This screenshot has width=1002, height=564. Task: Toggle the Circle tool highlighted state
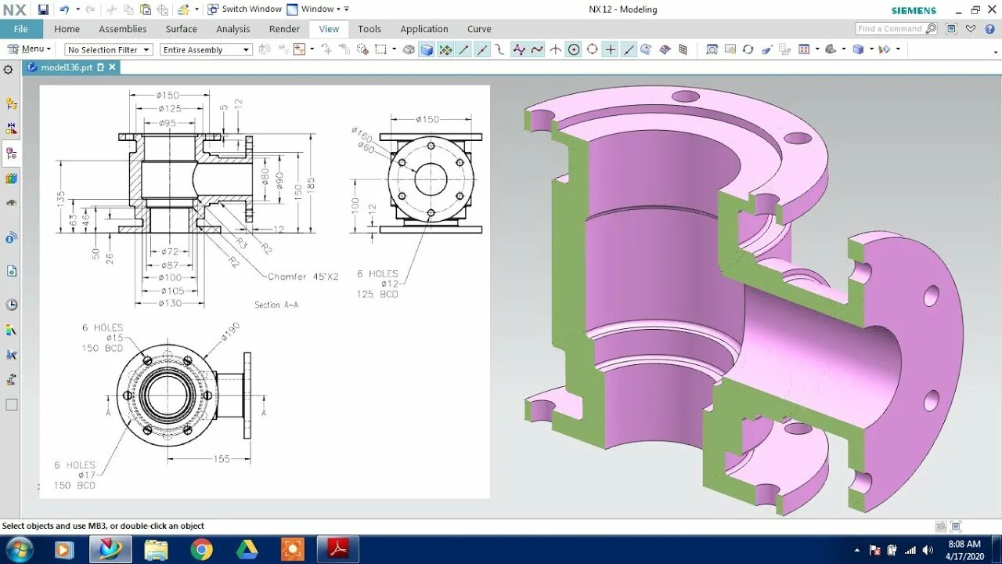point(574,49)
